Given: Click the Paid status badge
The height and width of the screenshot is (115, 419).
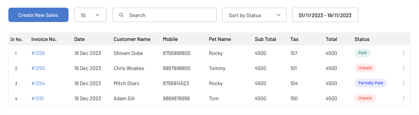Looking at the screenshot, I should (x=362, y=53).
